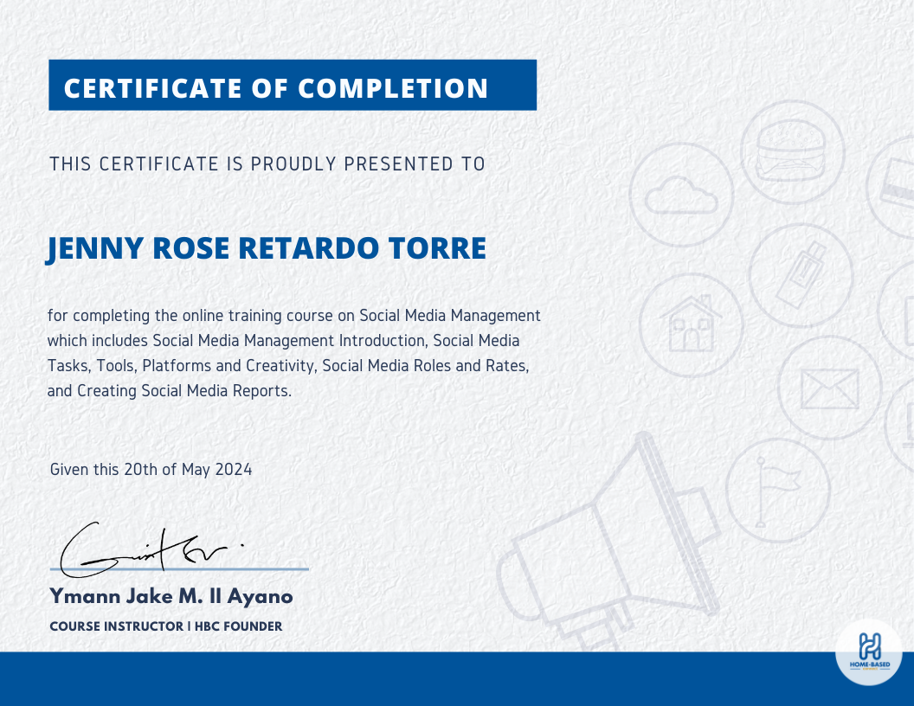914x706 pixels.
Task: Click the line starting 'which includes Social Media'
Action: 283,341
